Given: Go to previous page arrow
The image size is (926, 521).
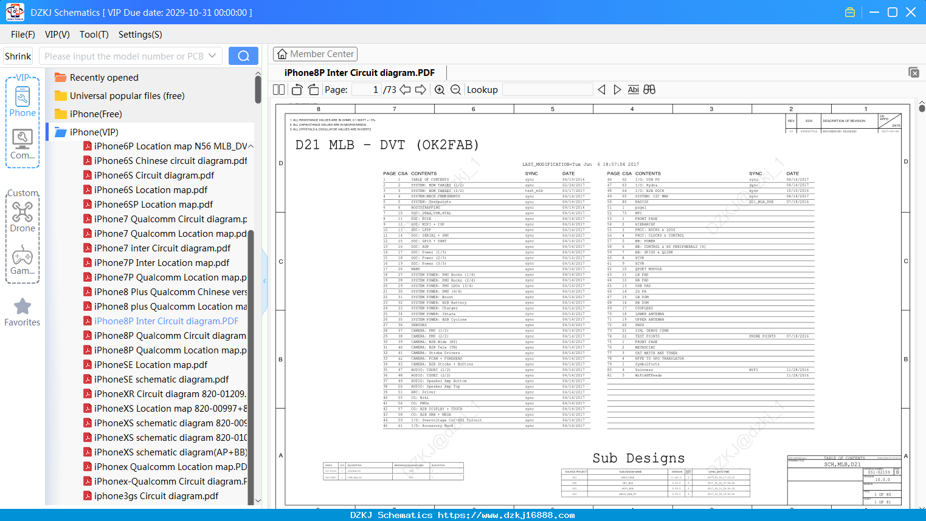Looking at the screenshot, I should coord(405,90).
